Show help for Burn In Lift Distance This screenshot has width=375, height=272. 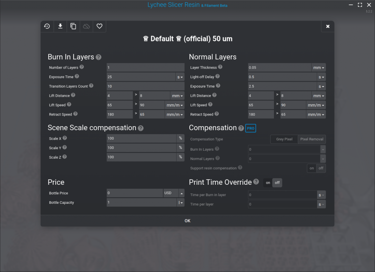point(73,95)
